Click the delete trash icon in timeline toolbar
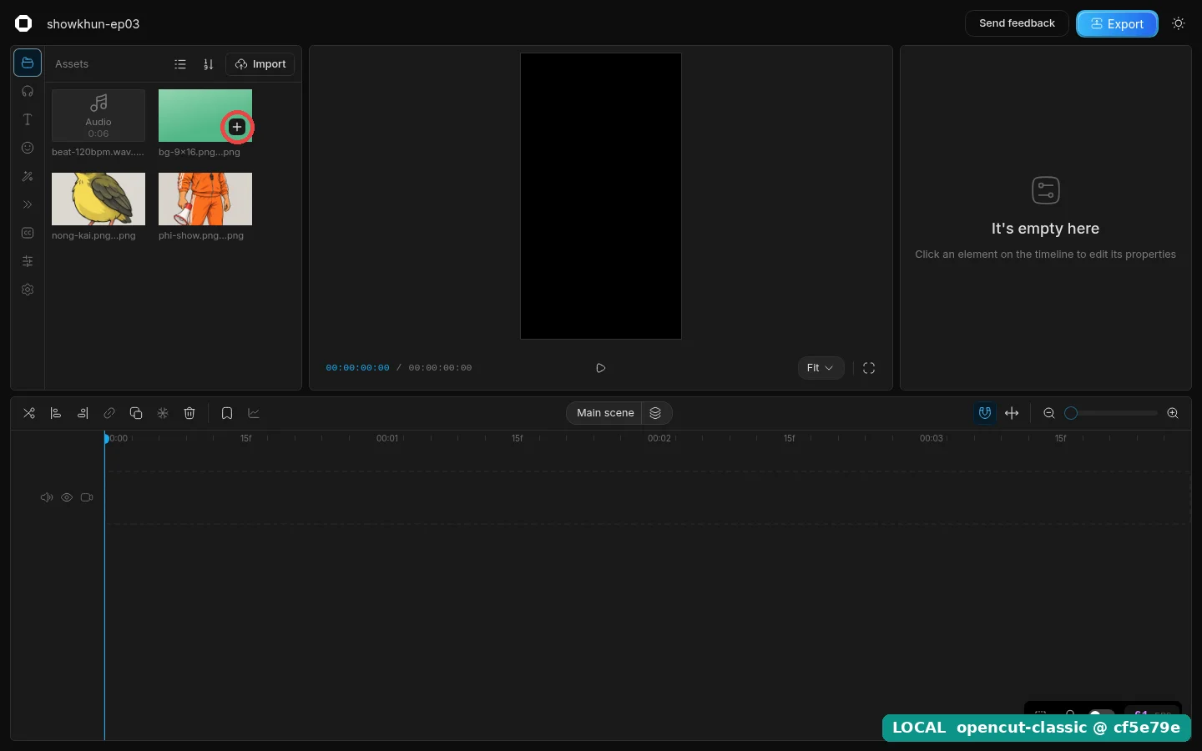 pyautogui.click(x=189, y=413)
